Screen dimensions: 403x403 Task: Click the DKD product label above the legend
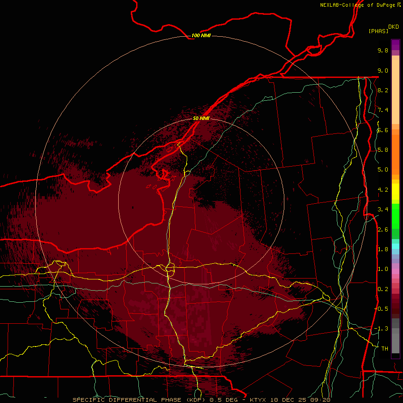[393, 27]
